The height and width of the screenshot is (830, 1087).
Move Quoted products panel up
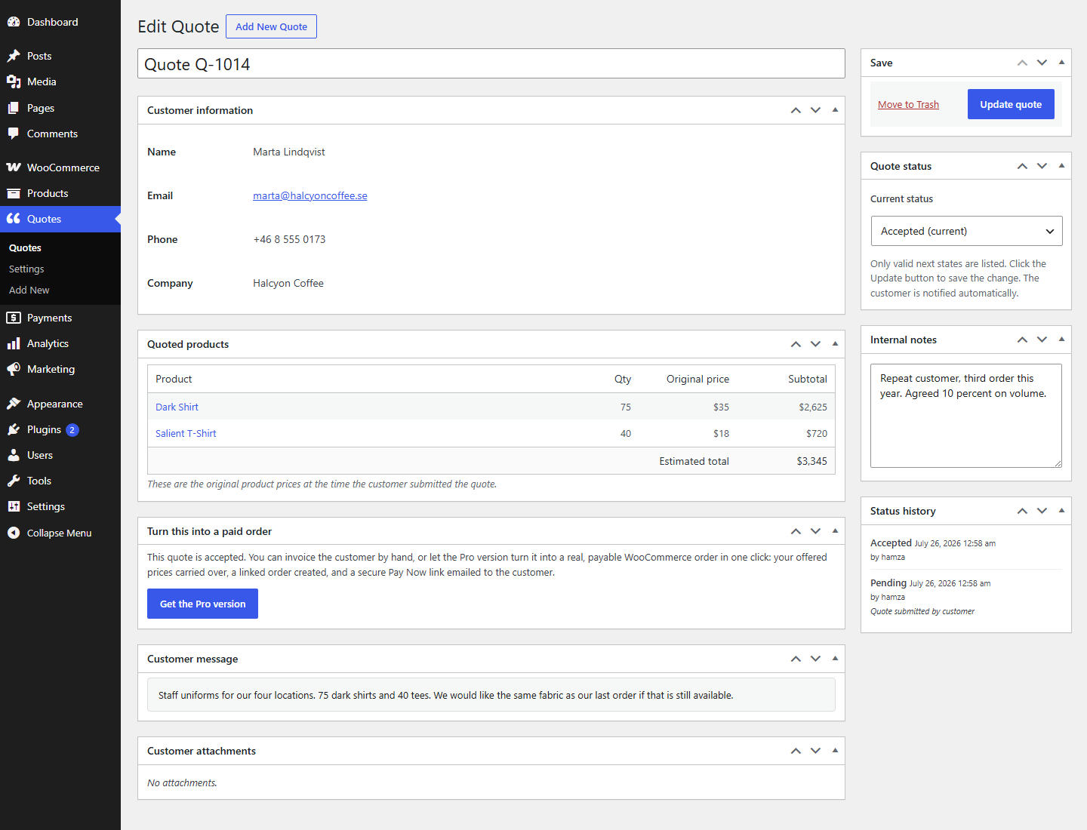pyautogui.click(x=796, y=344)
